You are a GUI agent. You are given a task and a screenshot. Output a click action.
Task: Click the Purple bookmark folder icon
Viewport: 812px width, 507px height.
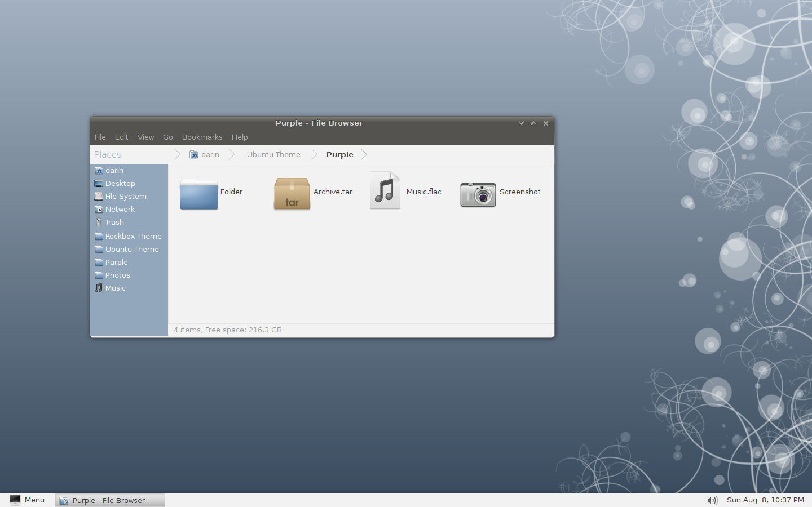tap(99, 262)
